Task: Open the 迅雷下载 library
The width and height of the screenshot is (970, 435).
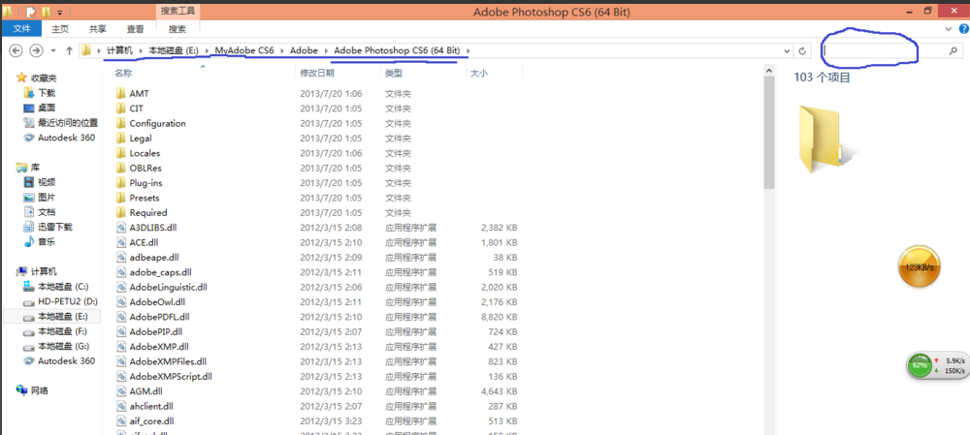Action: point(48,227)
